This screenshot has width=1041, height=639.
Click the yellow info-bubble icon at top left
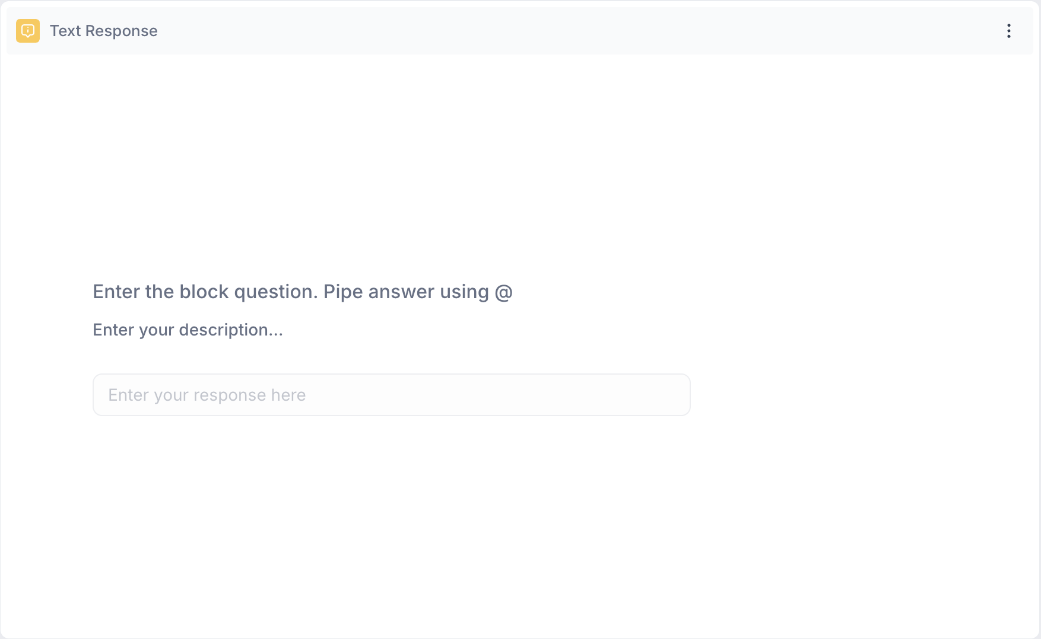28,31
